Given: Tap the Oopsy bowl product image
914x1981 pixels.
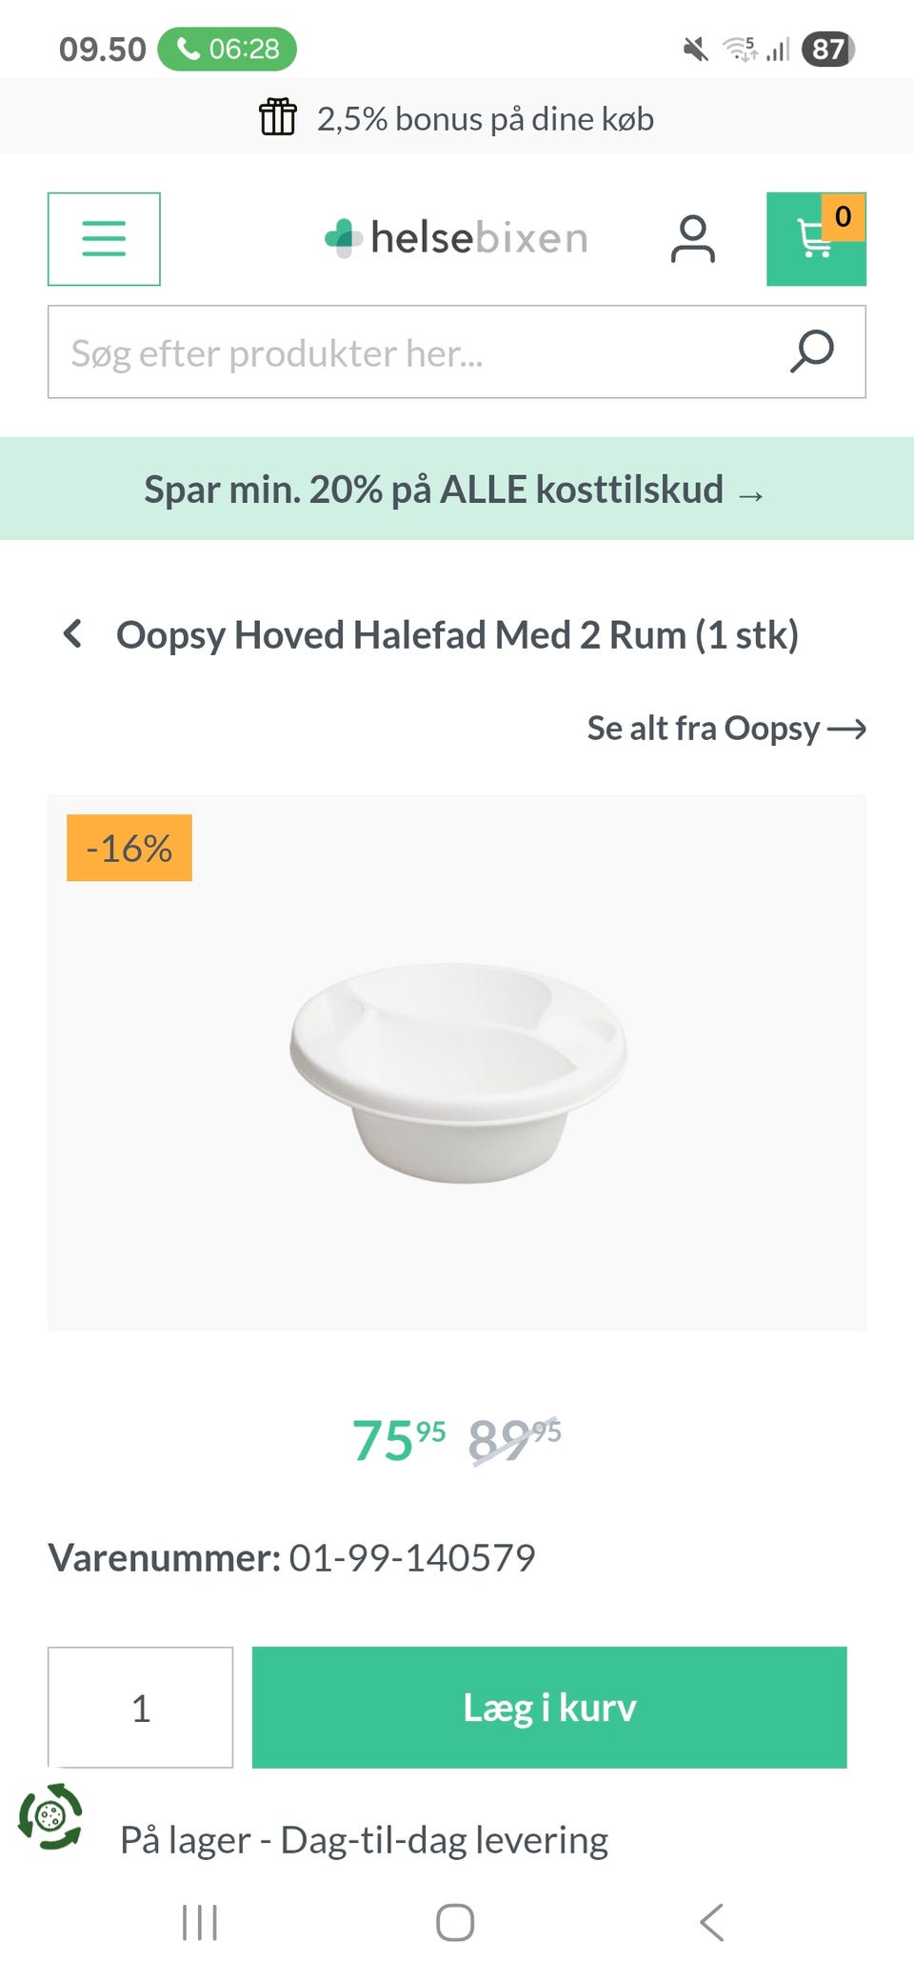Looking at the screenshot, I should (458, 1071).
